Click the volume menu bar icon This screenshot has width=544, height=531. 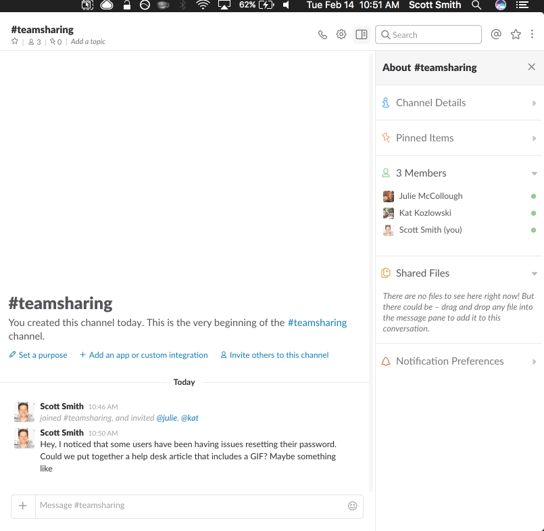tap(287, 5)
